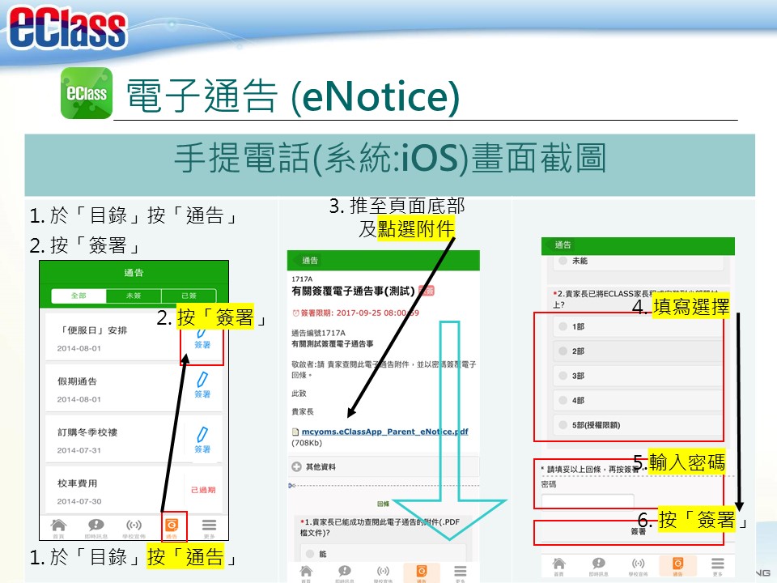This screenshot has height=583, width=777.
Task: Click the PDF file icon beside attachment
Action: 295,432
